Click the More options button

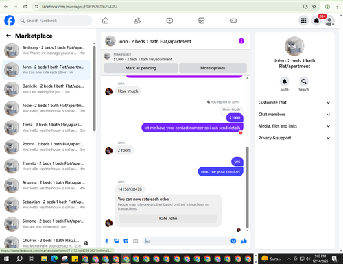[213, 68]
